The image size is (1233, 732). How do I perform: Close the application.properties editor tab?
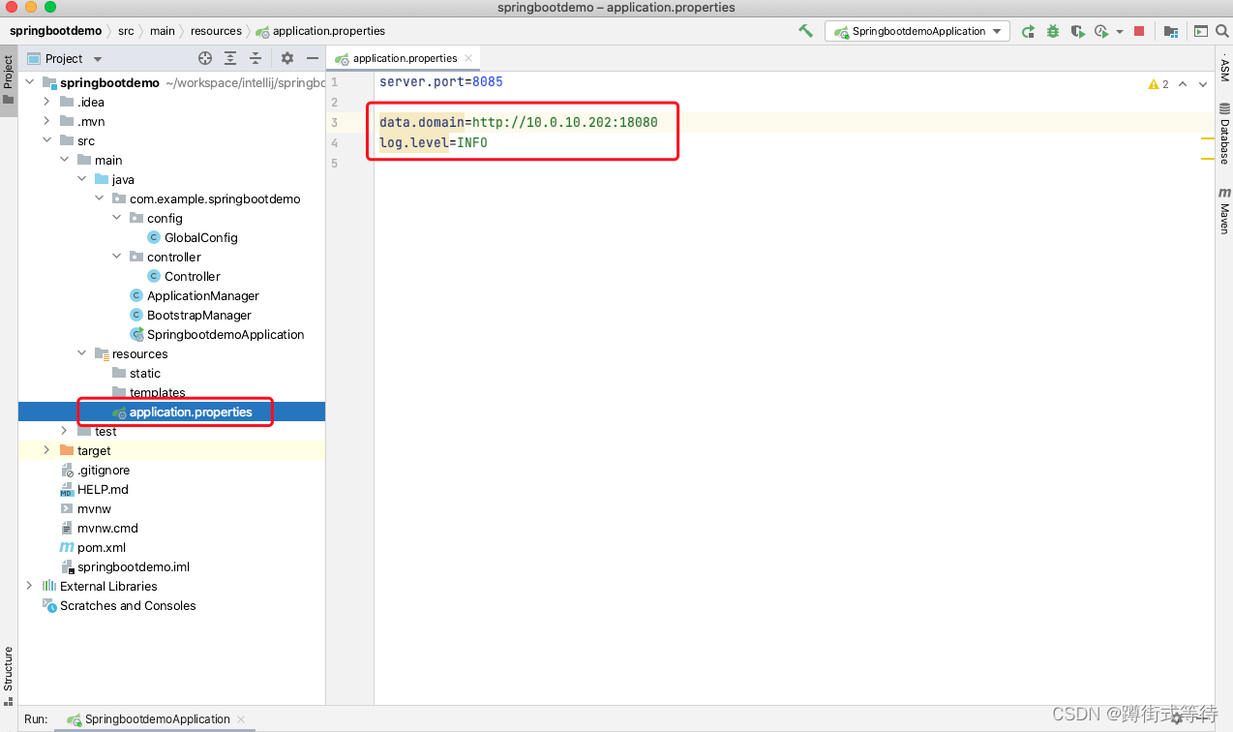tap(468, 58)
